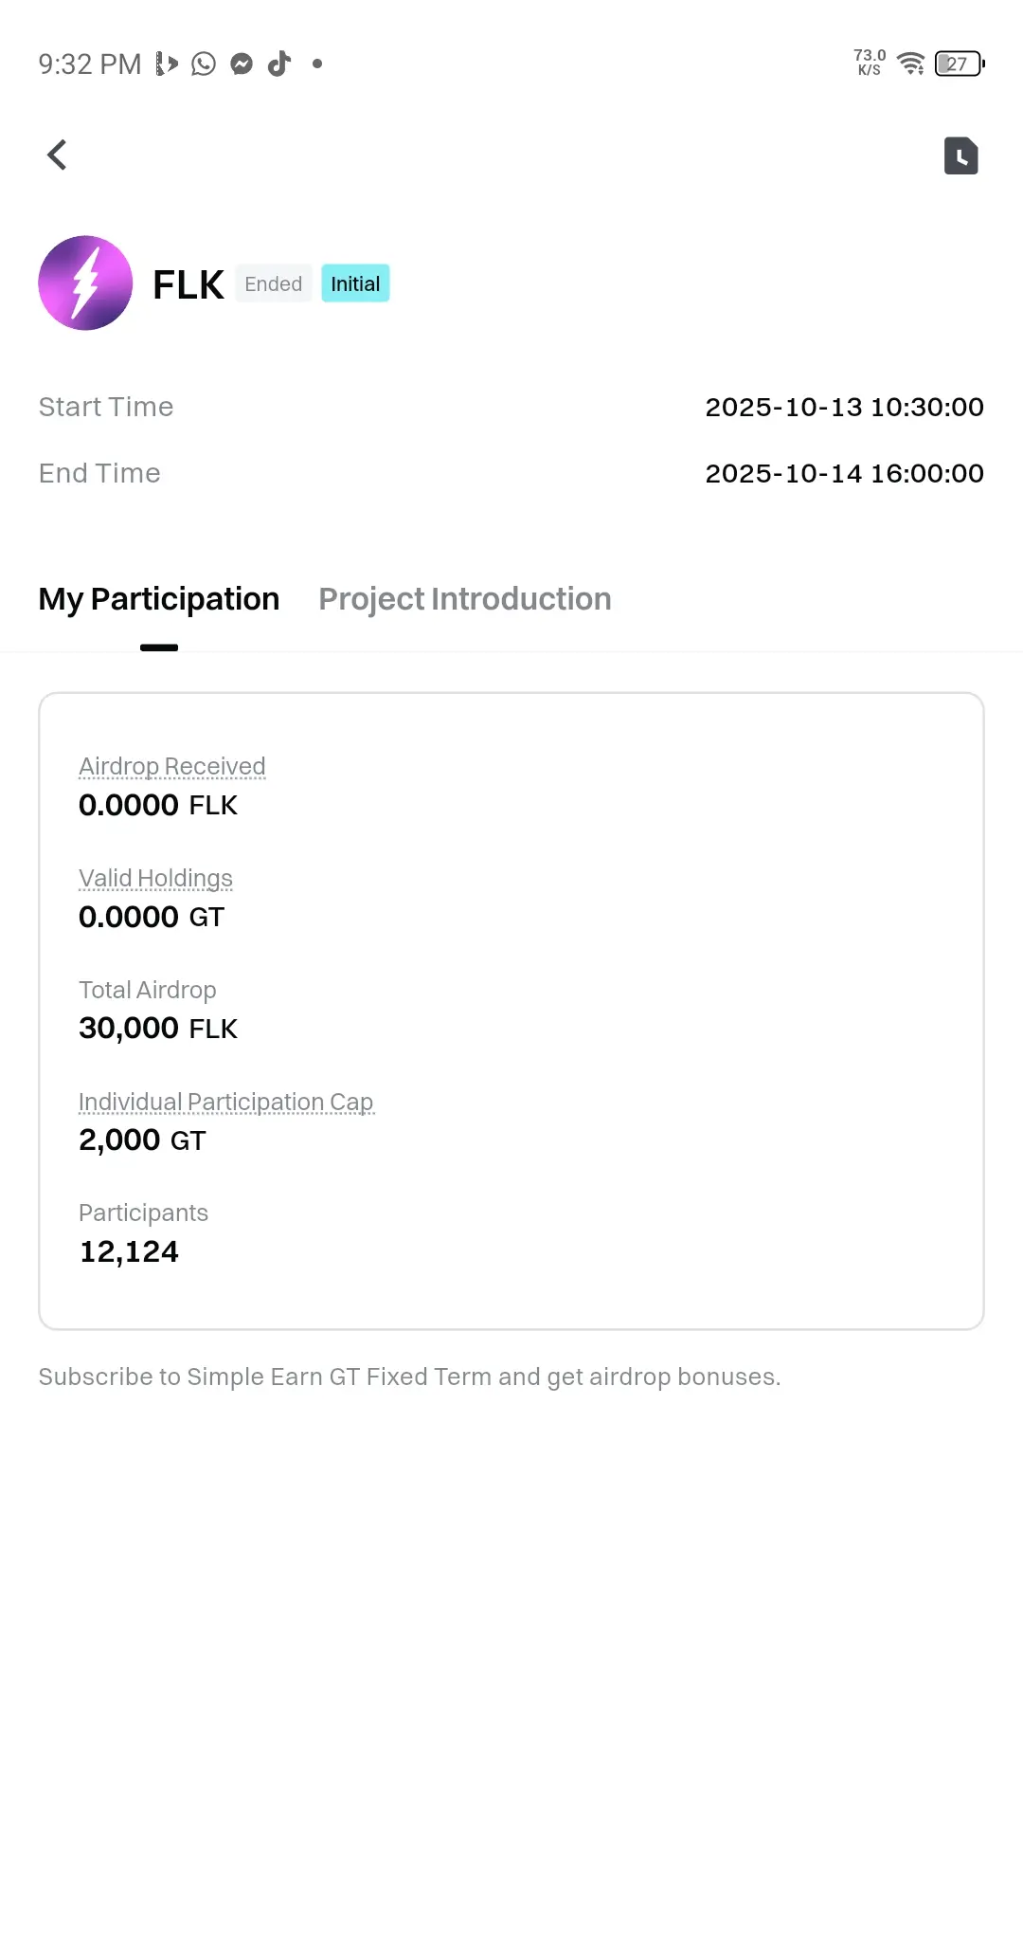Tap the back arrow icon

pyautogui.click(x=58, y=155)
